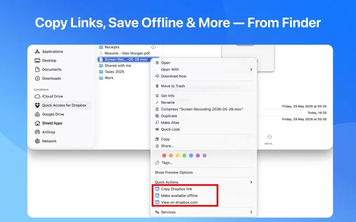Choose Show Preview Options
Image resolution: width=356 pixels, height=222 pixels.
point(204,172)
